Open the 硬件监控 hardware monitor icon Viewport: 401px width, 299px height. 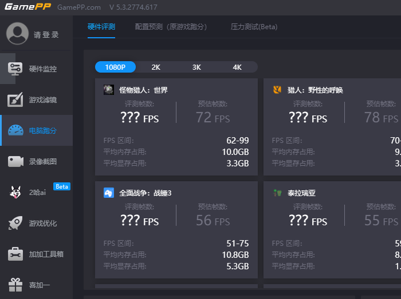(x=15, y=69)
